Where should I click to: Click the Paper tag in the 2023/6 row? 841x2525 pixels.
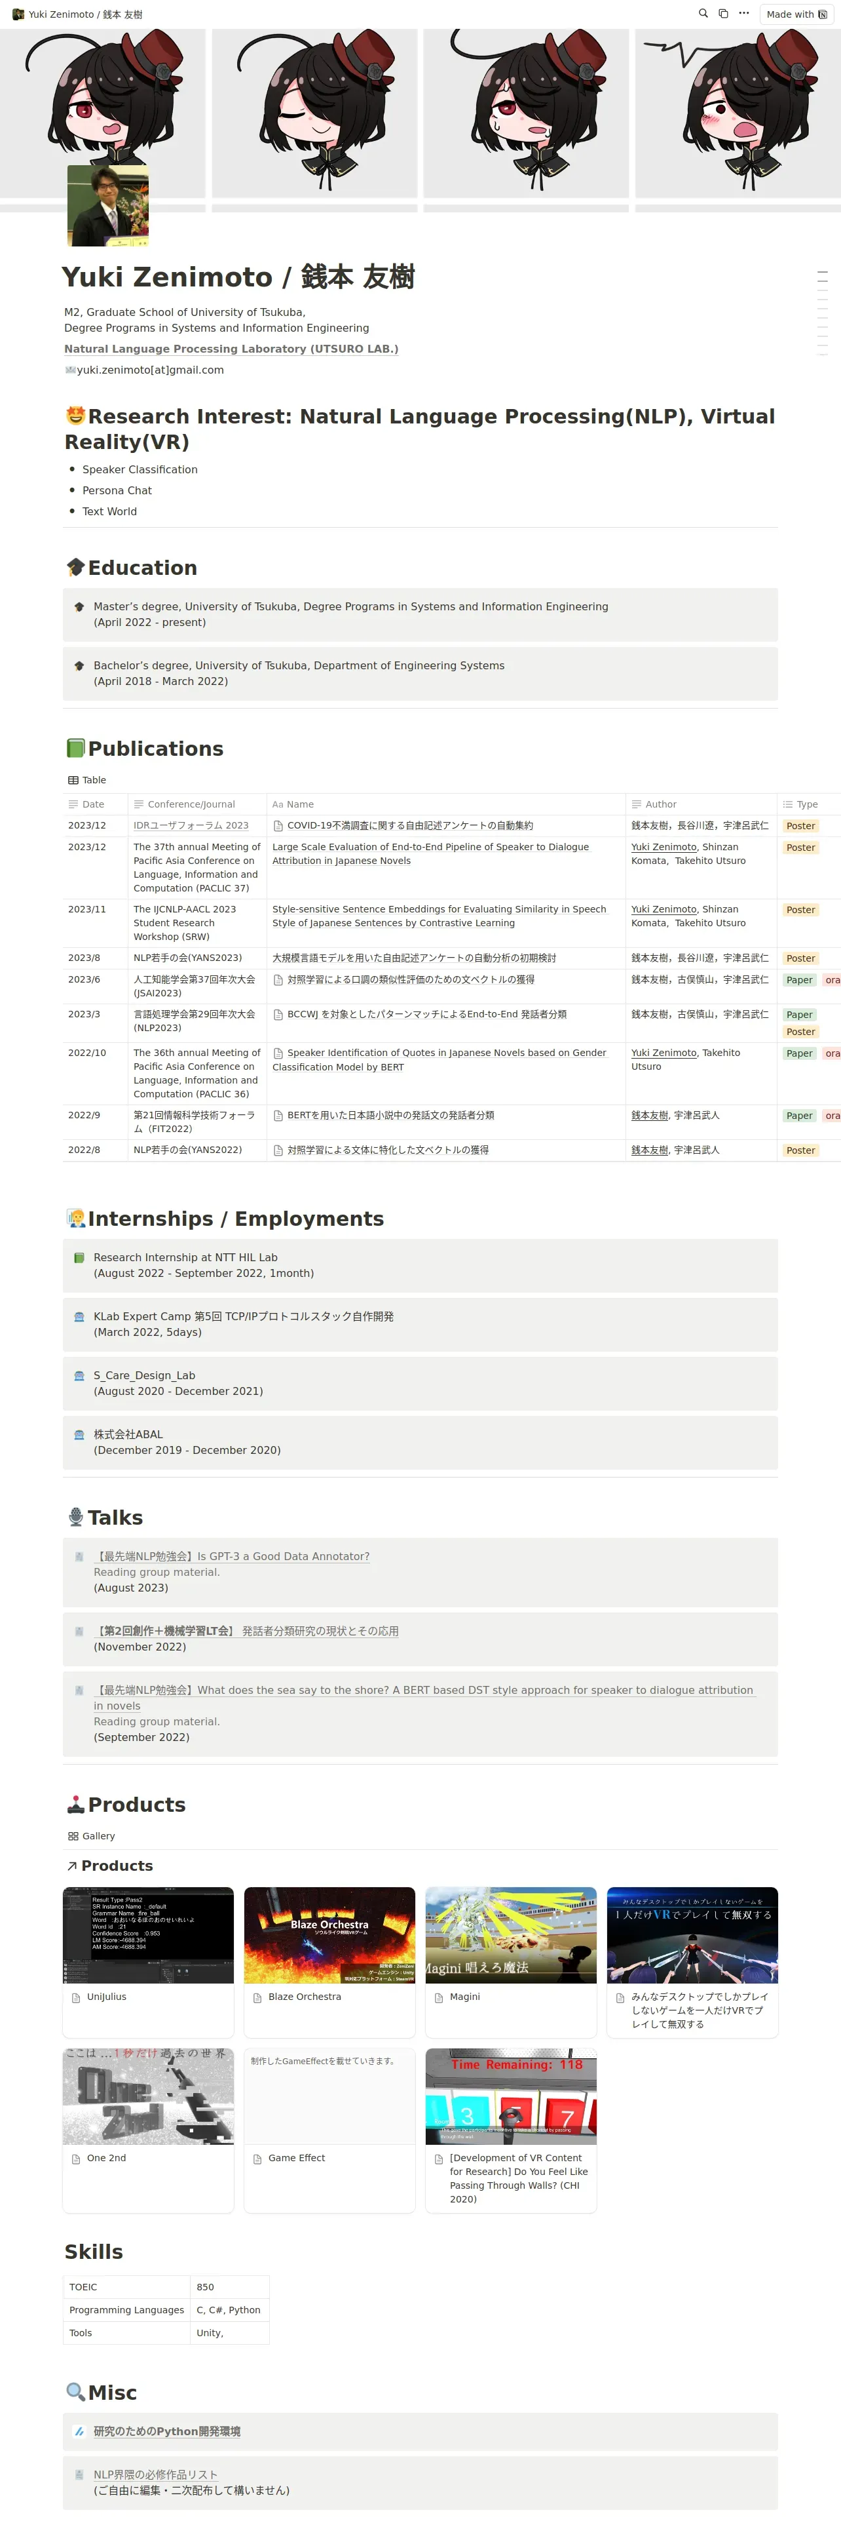click(799, 980)
